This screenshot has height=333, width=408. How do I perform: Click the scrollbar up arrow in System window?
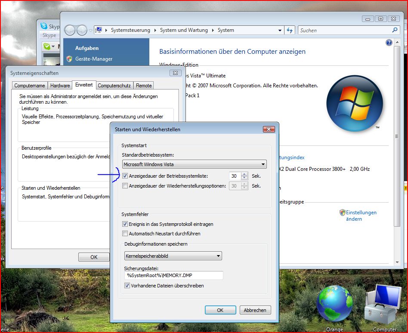[397, 42]
